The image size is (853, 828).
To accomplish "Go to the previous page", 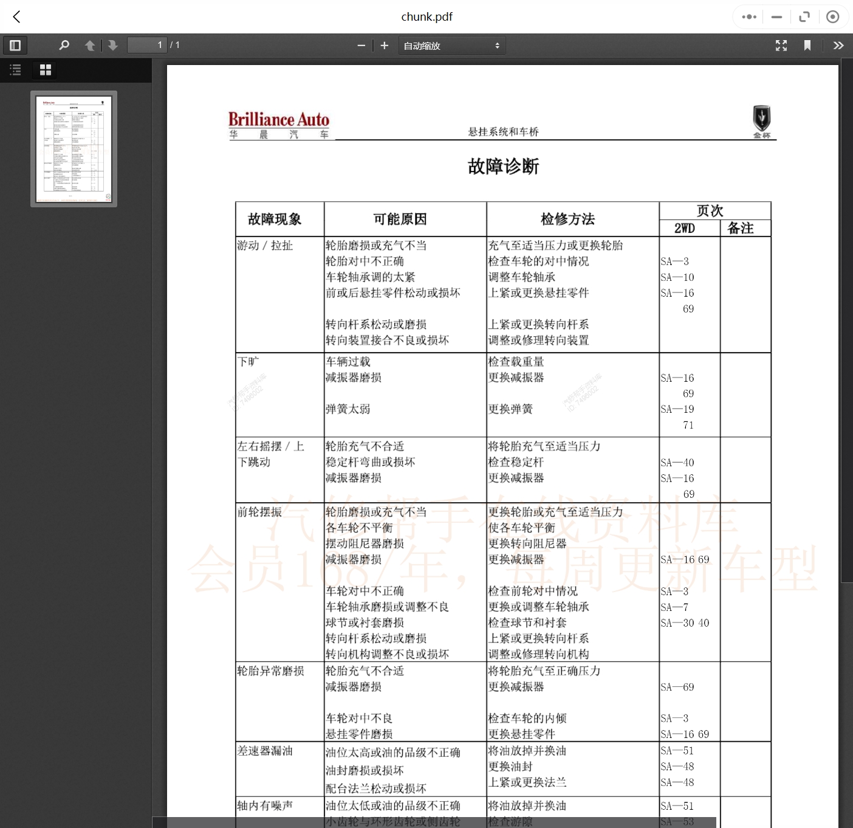I will 90,45.
